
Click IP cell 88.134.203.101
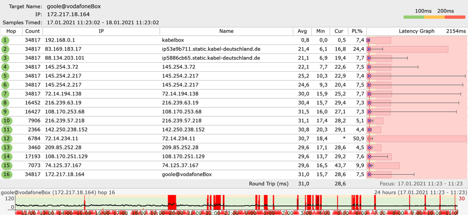pos(66,58)
